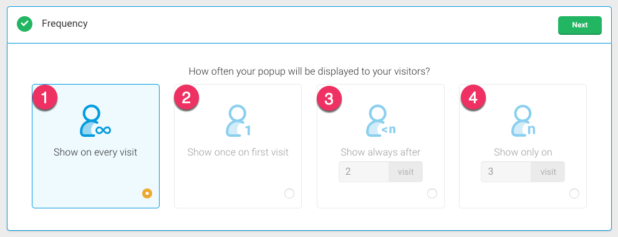Click the red number 4 badge
This screenshot has height=237, width=618.
[x=473, y=98]
